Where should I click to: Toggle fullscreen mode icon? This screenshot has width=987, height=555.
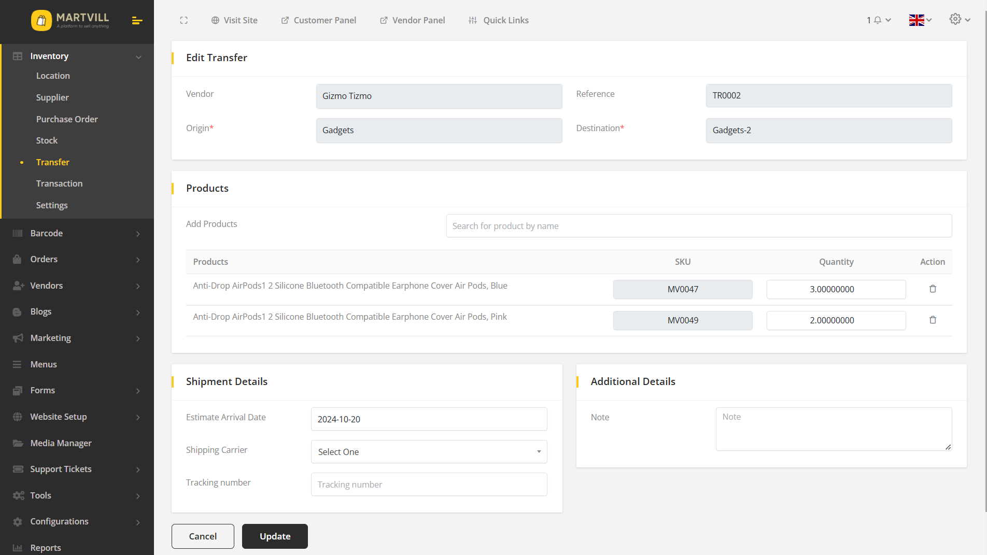coord(184,20)
